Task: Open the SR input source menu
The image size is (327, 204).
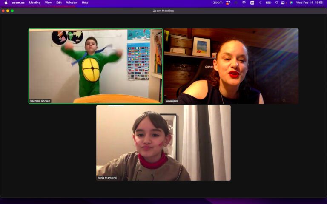Action: tap(252, 3)
